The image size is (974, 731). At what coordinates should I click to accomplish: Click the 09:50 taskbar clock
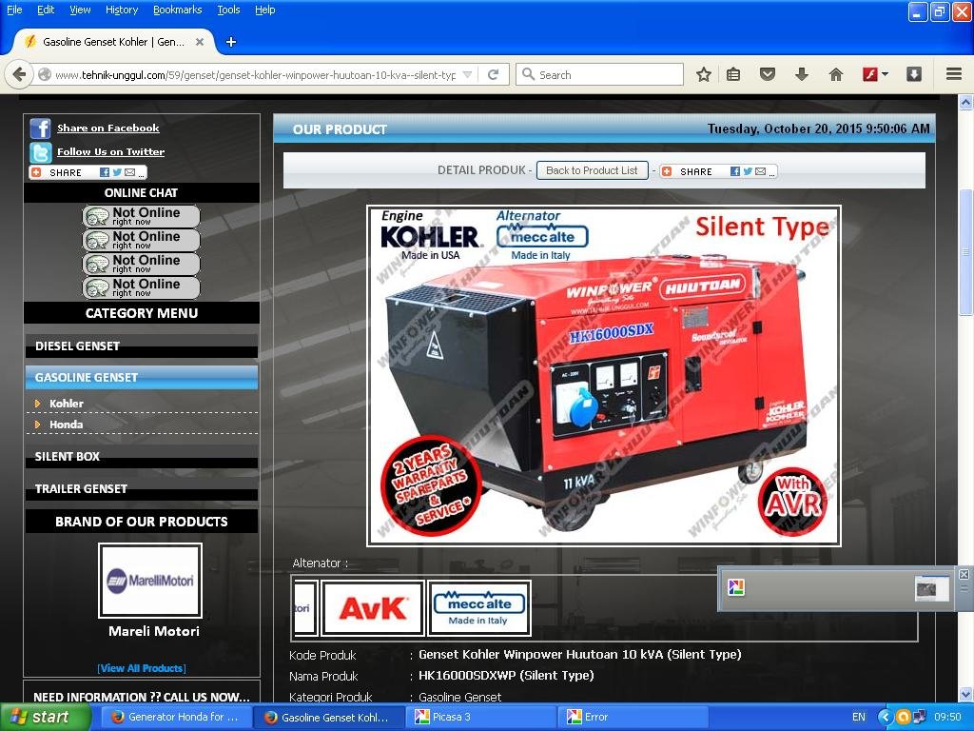pos(947,718)
